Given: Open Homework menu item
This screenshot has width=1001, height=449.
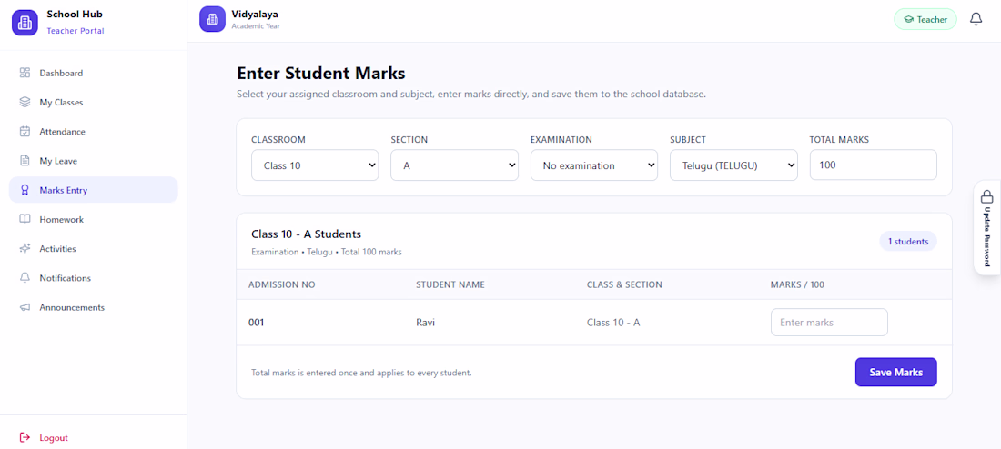Looking at the screenshot, I should pos(93,219).
